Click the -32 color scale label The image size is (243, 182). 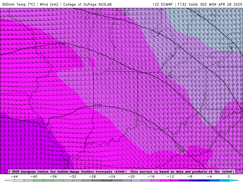tap(73, 177)
